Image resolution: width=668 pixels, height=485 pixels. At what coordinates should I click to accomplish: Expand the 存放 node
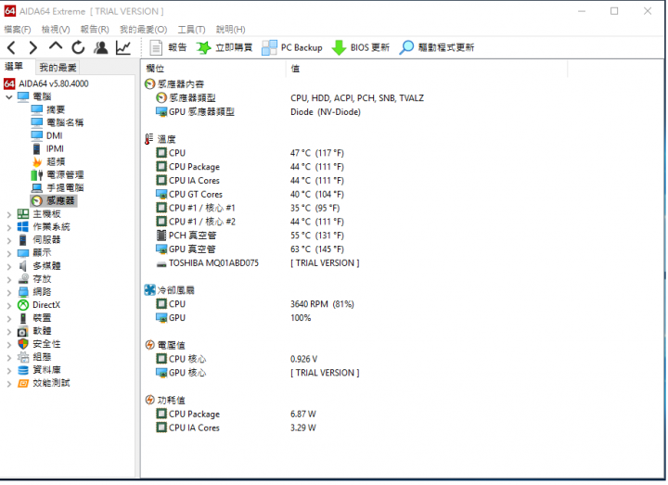pos(9,280)
